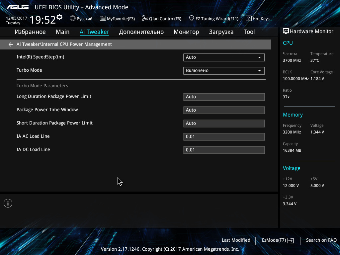Open the Избранное tab
340x255 pixels.
[x=30, y=32]
